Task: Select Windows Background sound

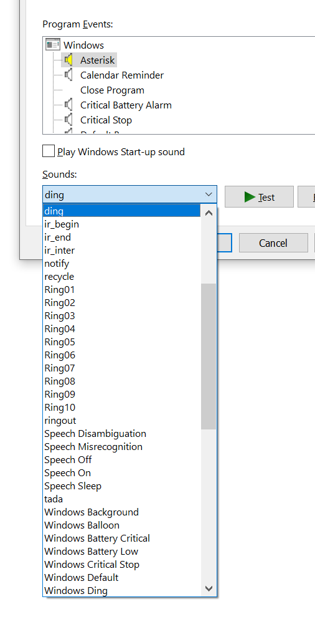Action: (x=121, y=512)
